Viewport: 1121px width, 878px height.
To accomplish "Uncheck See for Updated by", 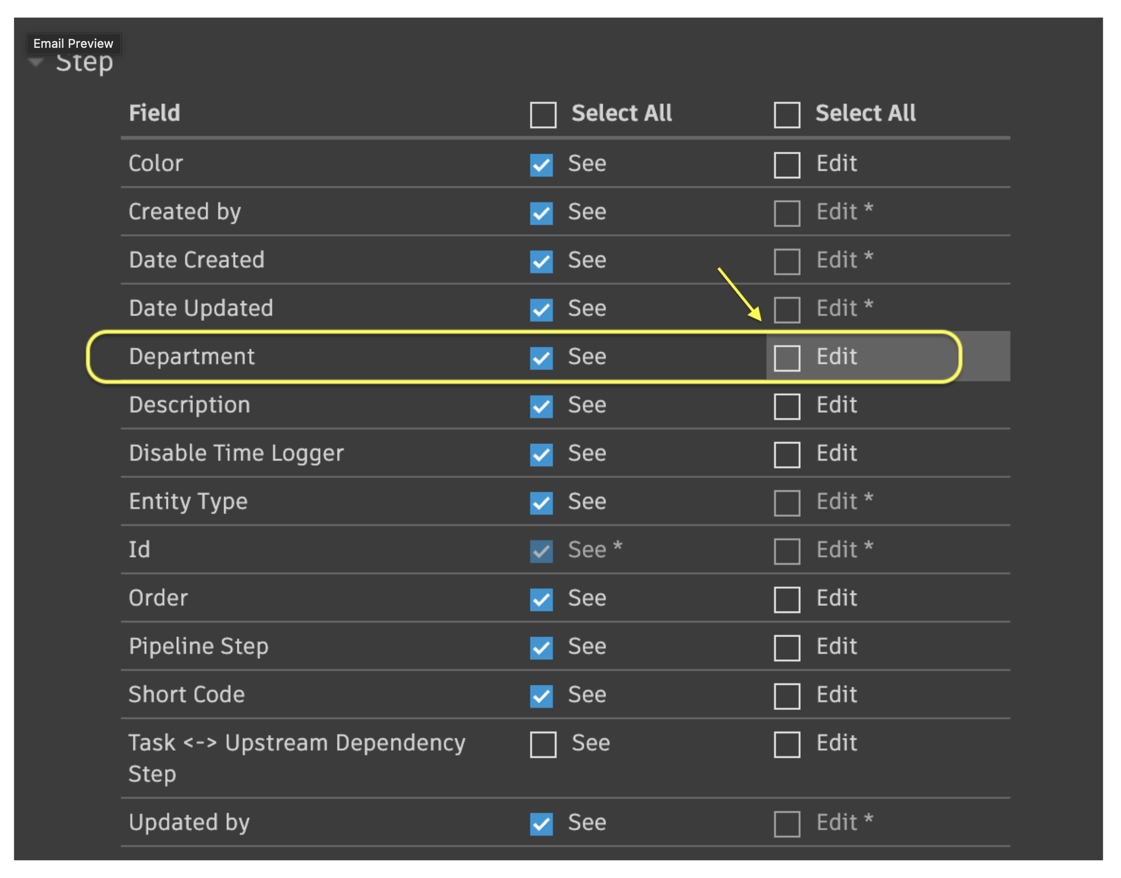I will [x=541, y=823].
